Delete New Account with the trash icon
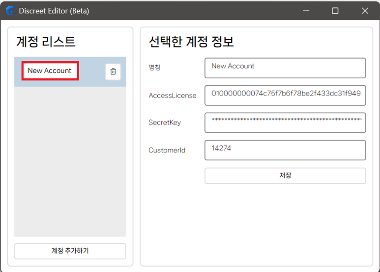The height and width of the screenshot is (272, 380). tap(113, 72)
